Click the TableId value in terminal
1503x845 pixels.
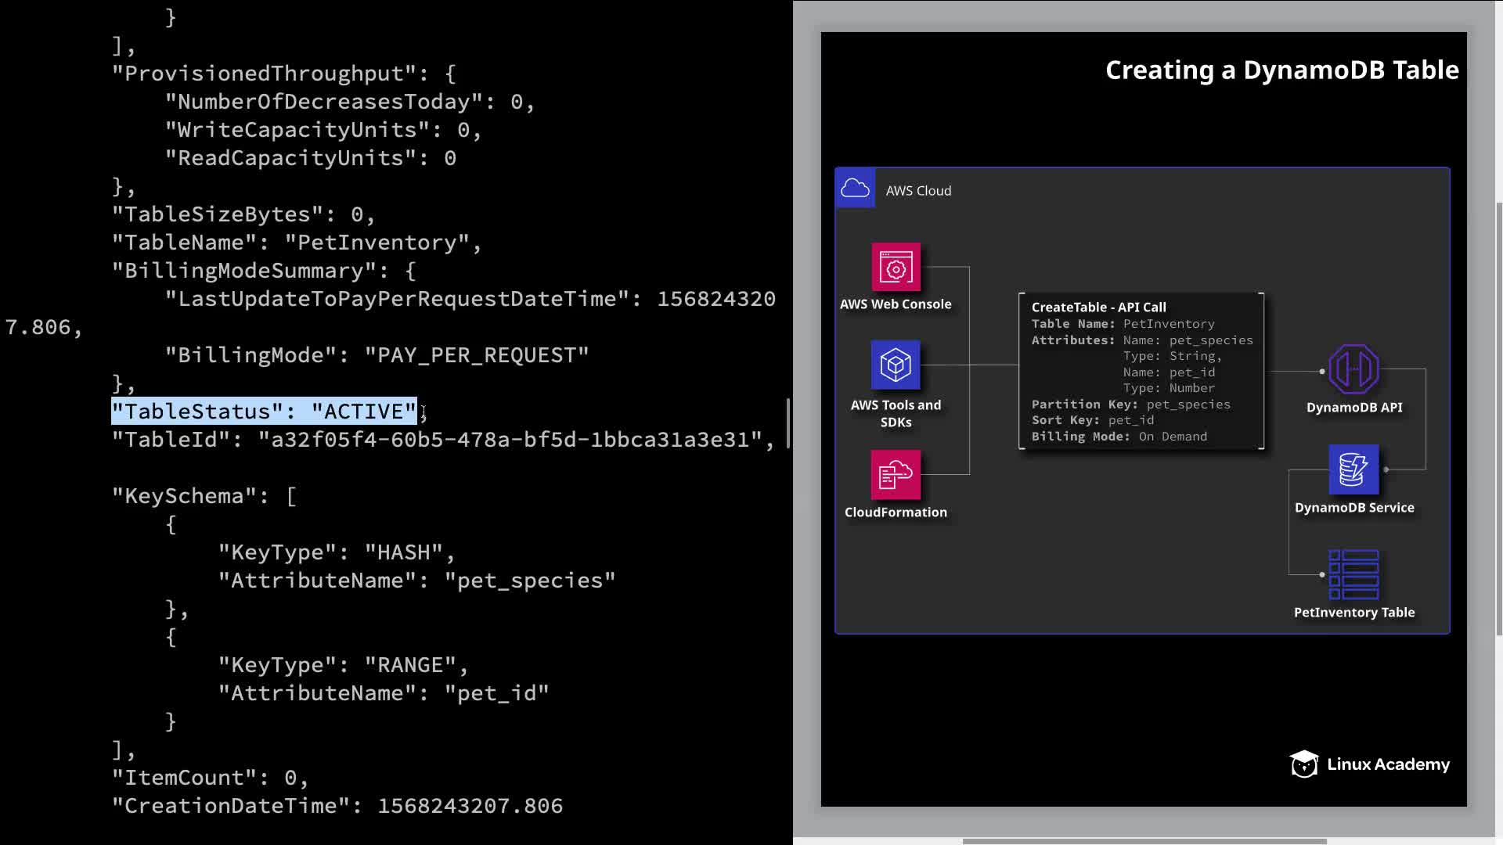point(510,440)
